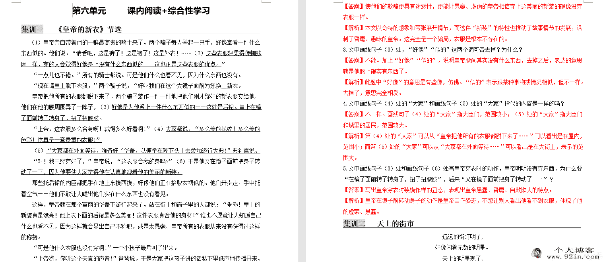Viewport: 607px width, 262px height.
Task: Click the answer line '【答案】使他们的欺骗更具有迷惑性'
Action: [463, 7]
